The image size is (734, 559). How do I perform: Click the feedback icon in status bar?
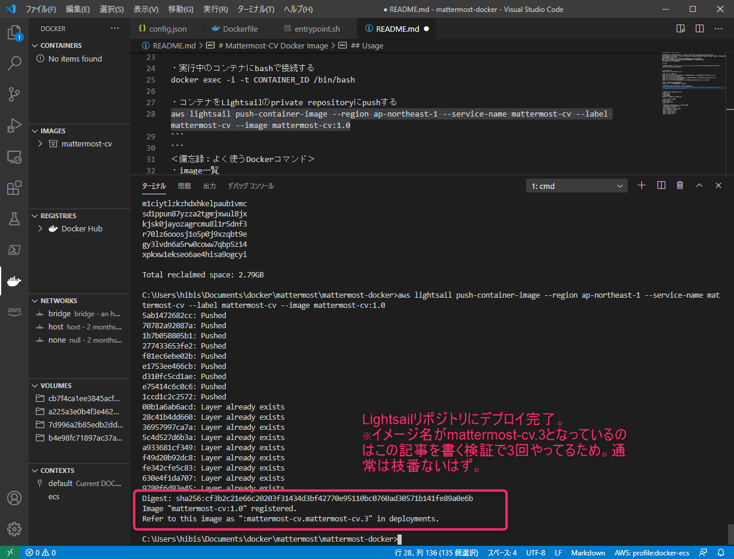[703, 552]
